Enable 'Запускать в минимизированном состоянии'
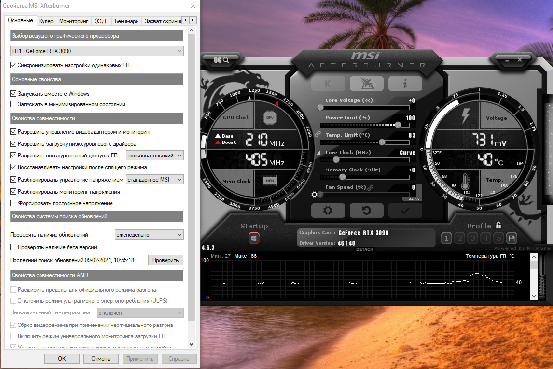Screen dimensions: 553x369 click(x=14, y=104)
